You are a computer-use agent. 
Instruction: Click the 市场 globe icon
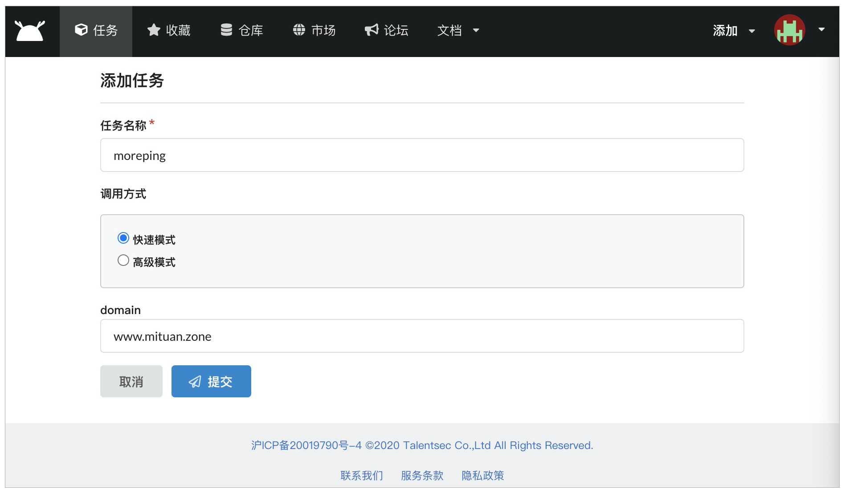(298, 30)
